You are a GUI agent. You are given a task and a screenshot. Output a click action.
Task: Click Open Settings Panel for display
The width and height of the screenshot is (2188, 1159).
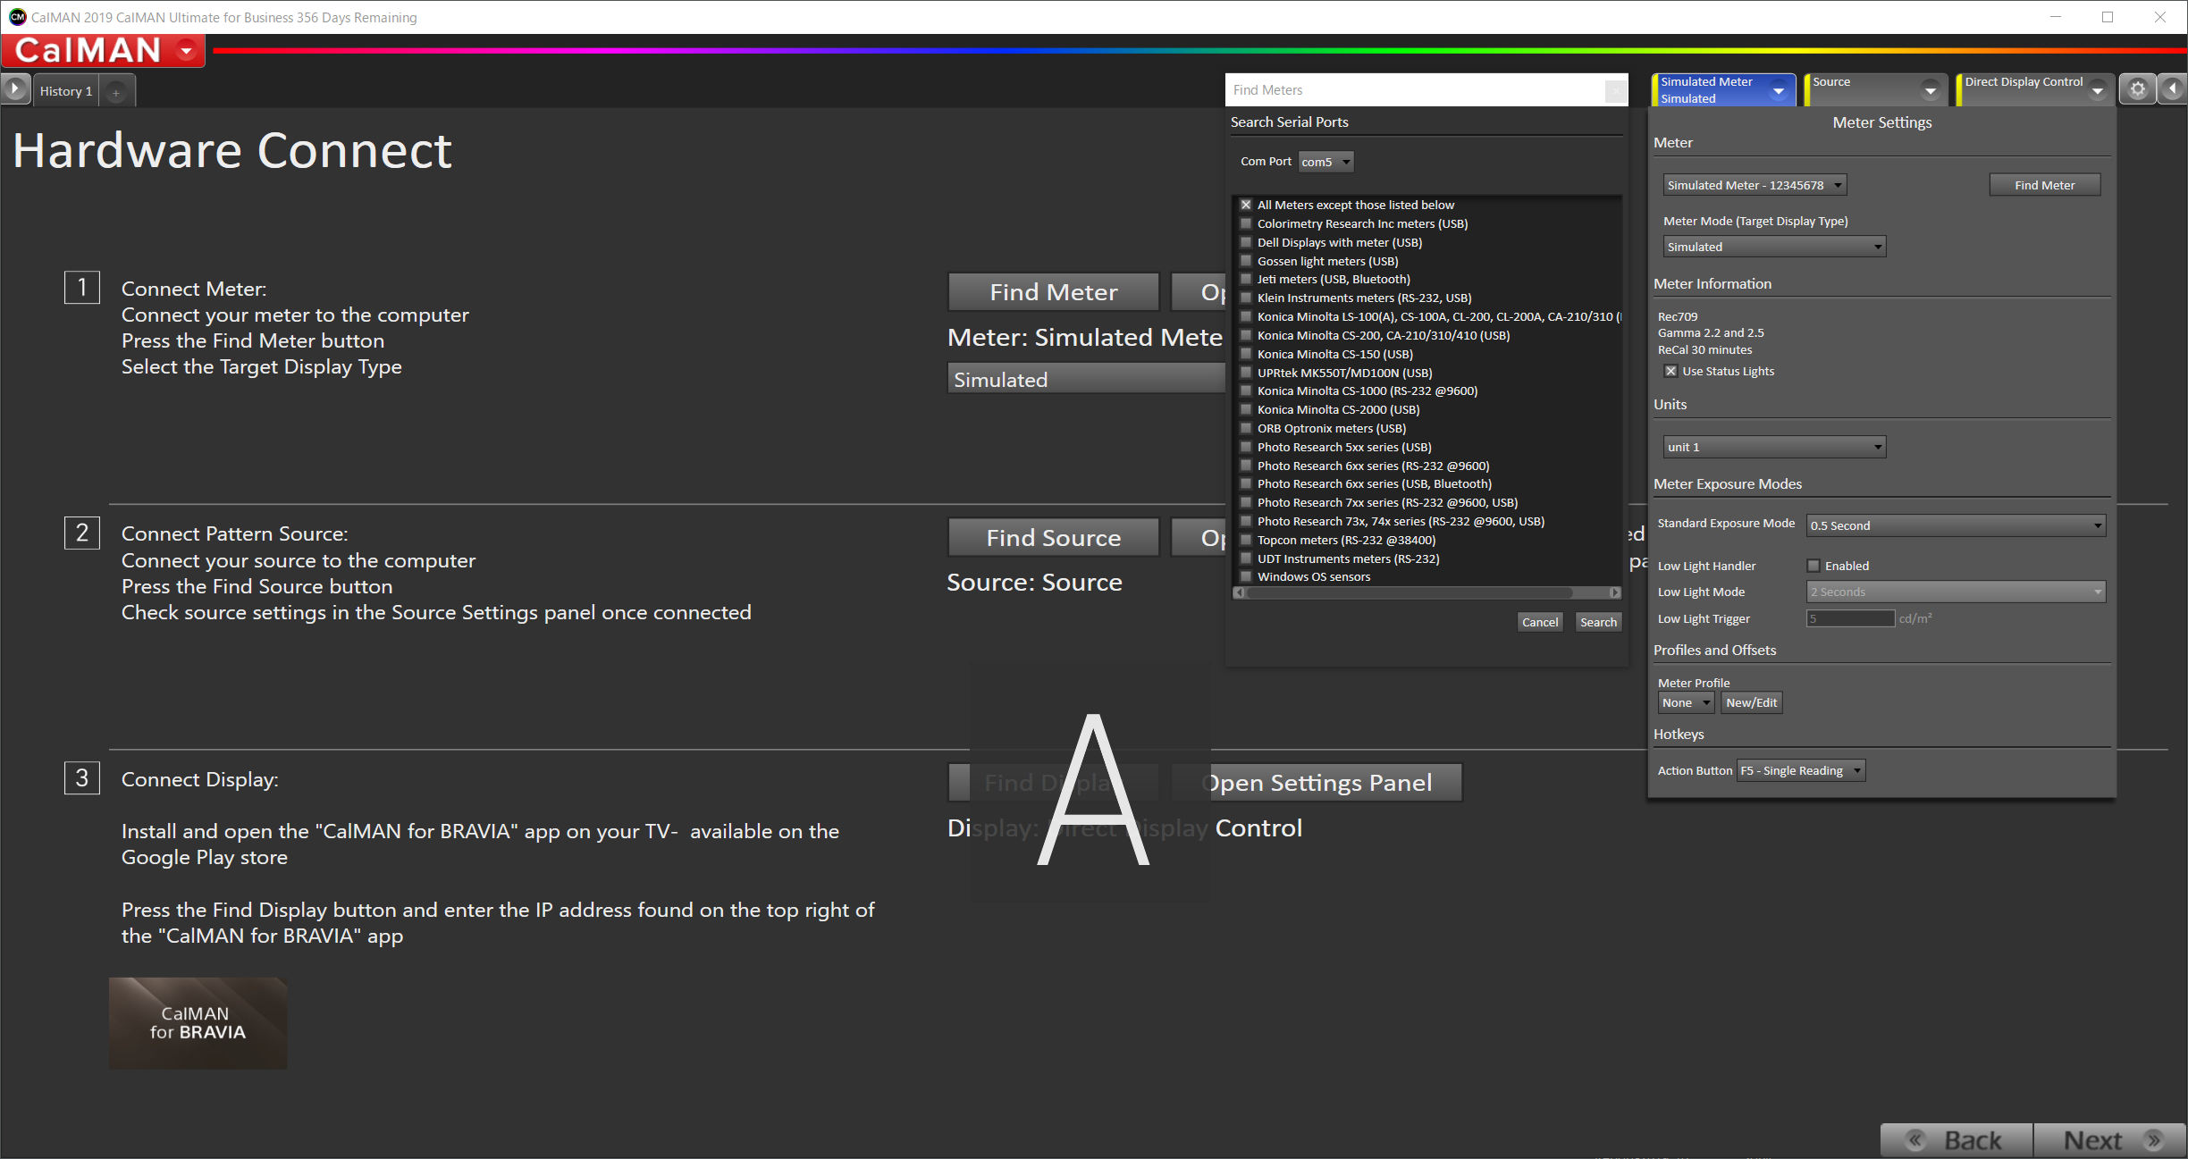coord(1317,783)
